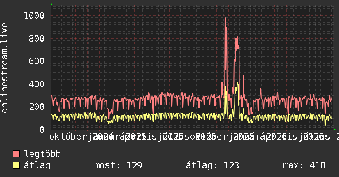Click the highest yellow peak near 400
The image size is (339, 177).
coord(237,83)
